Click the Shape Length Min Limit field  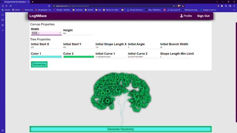tap(176, 57)
